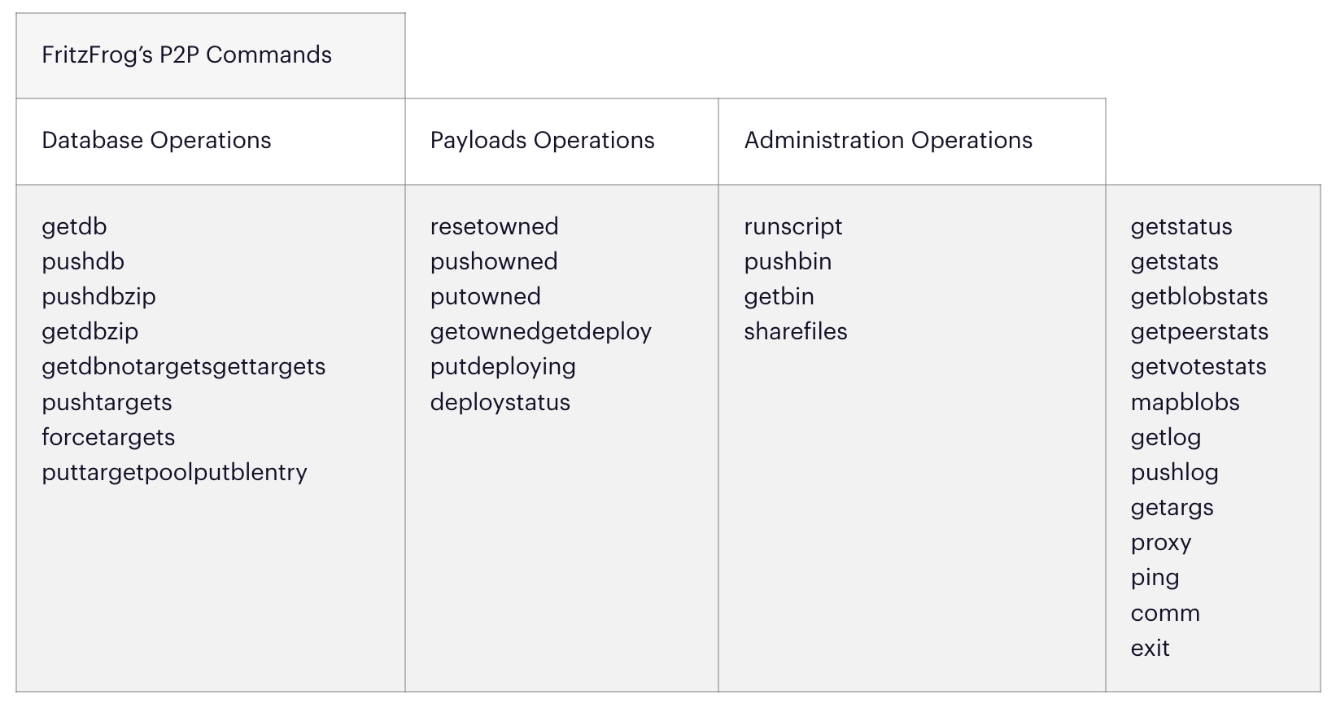Click the getblobstats entry
Viewport: 1336px width, 708px height.
tap(1198, 297)
